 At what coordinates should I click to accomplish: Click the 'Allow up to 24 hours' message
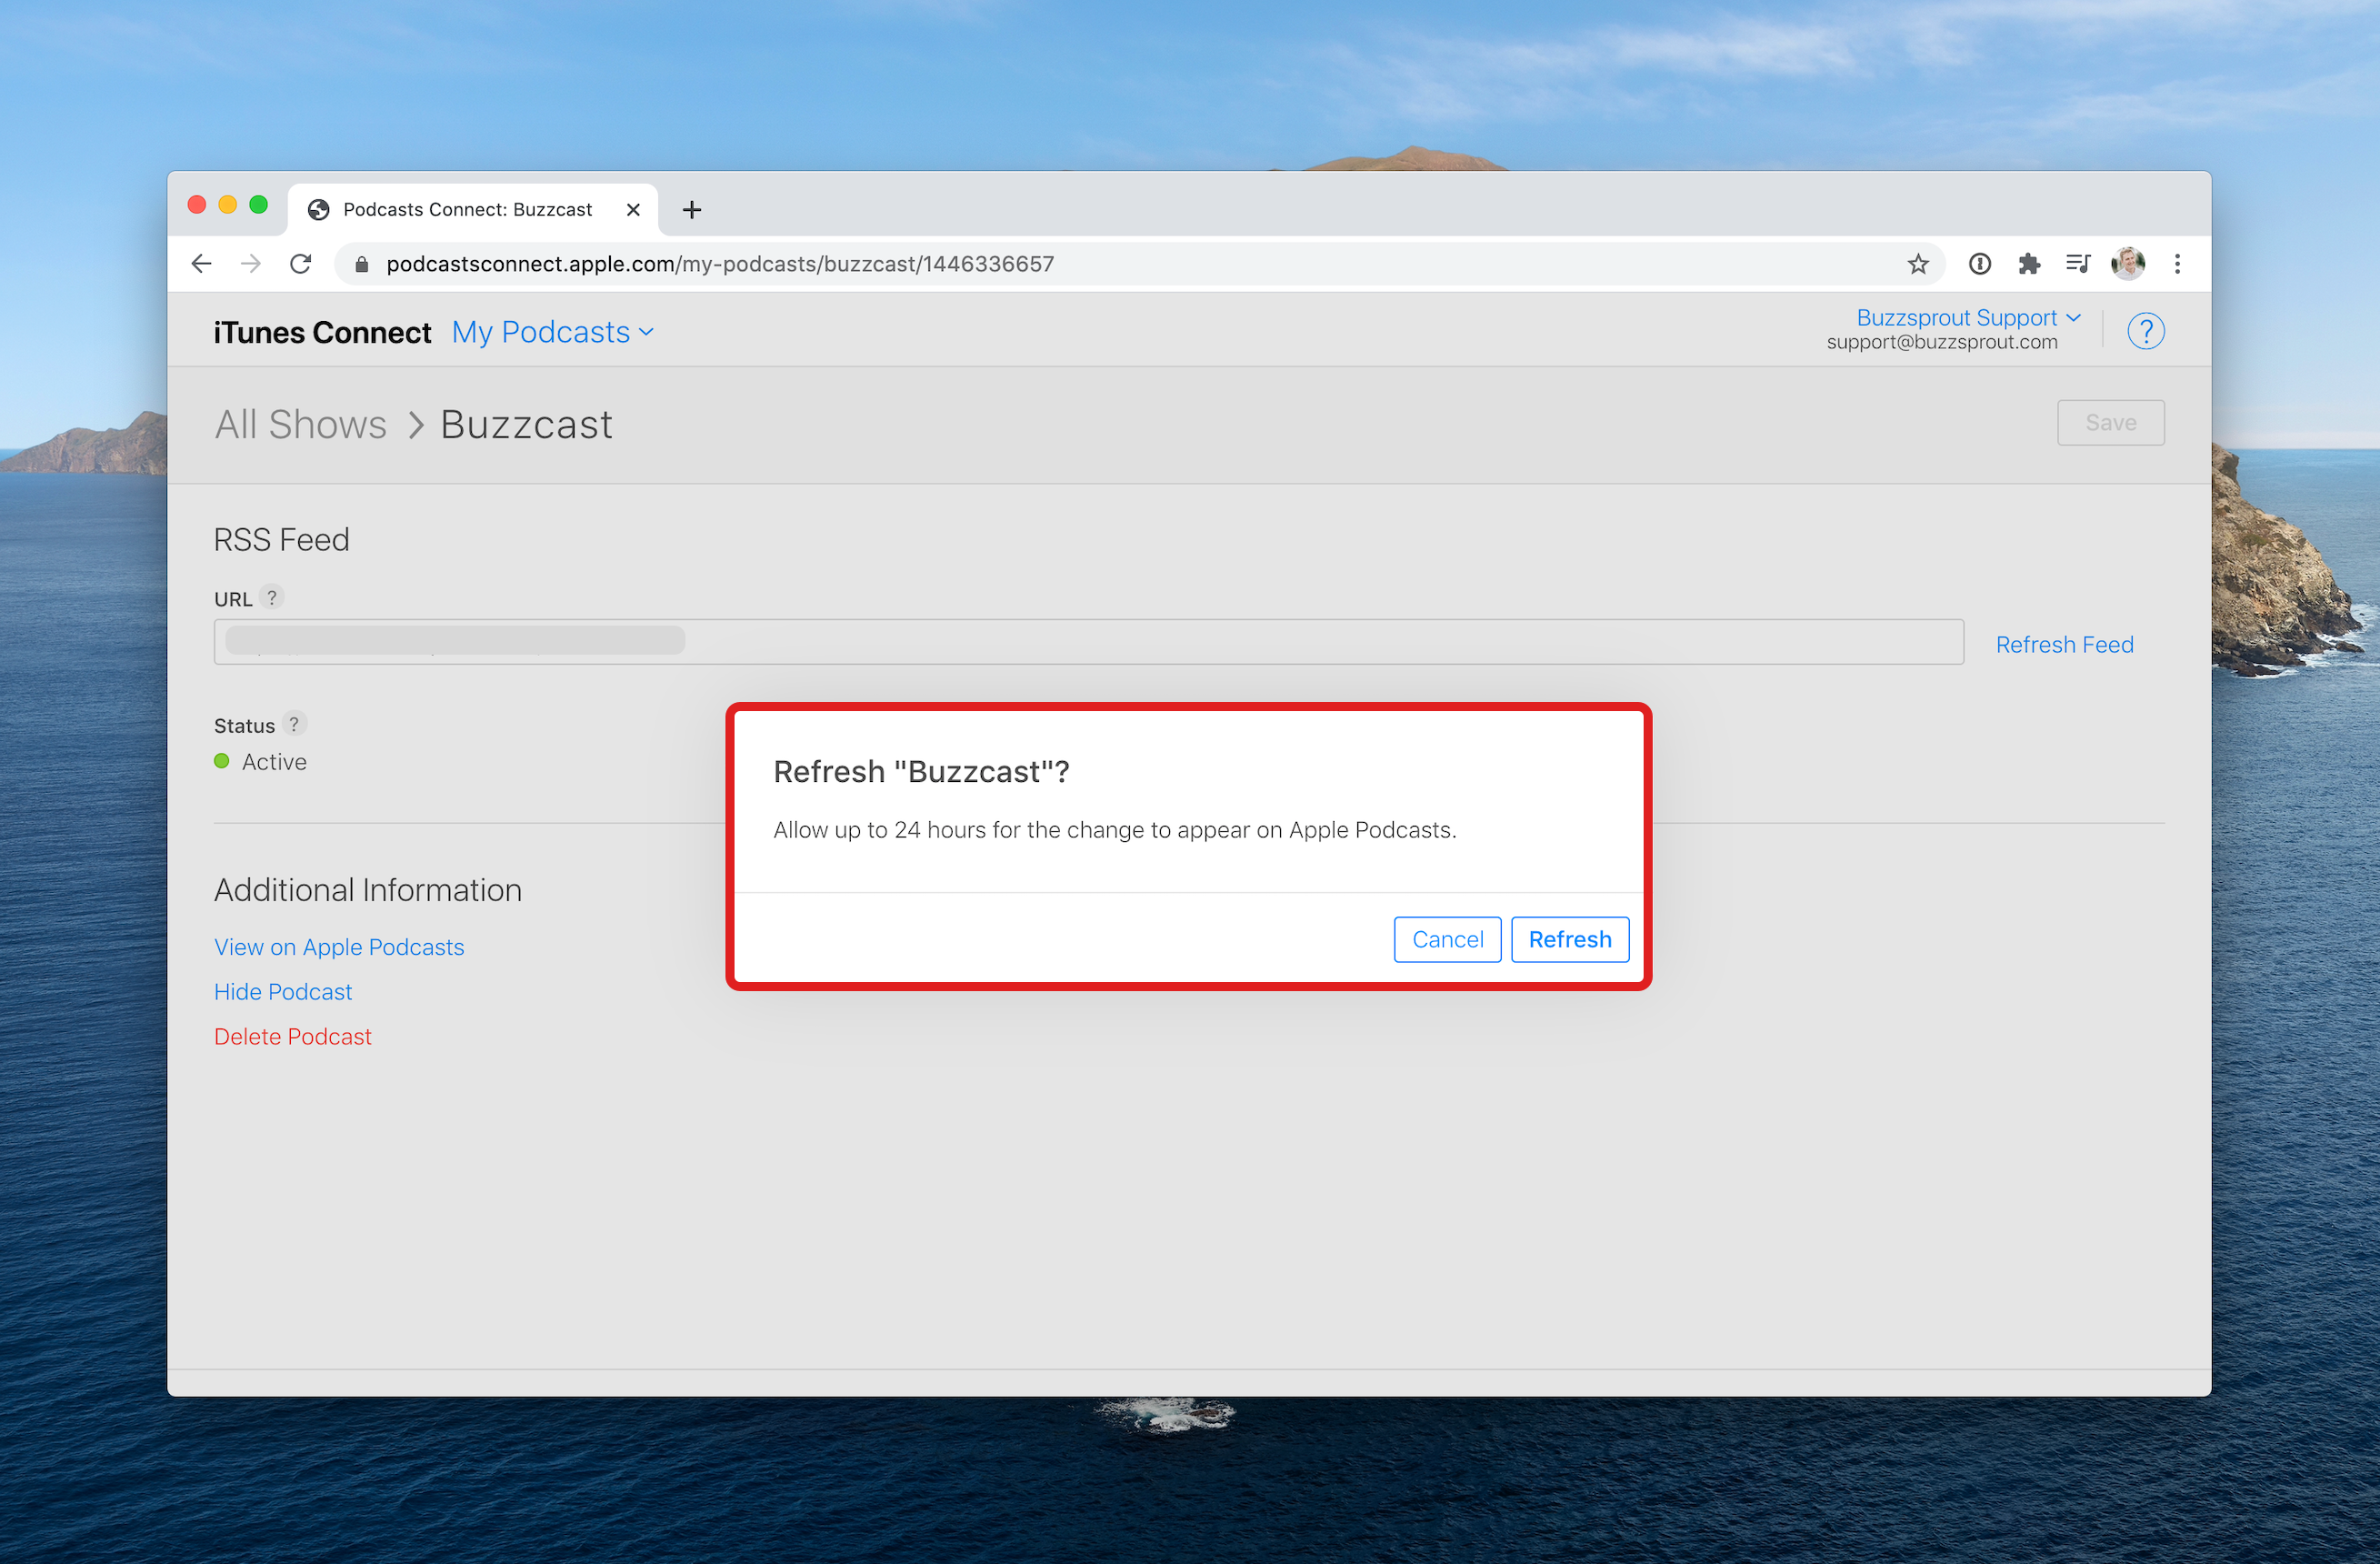click(1114, 830)
